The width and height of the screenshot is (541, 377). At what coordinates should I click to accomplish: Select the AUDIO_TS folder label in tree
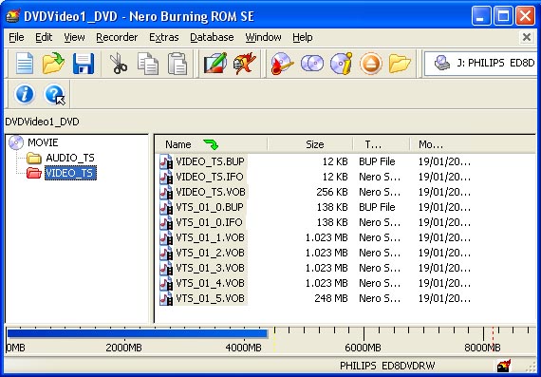point(70,158)
